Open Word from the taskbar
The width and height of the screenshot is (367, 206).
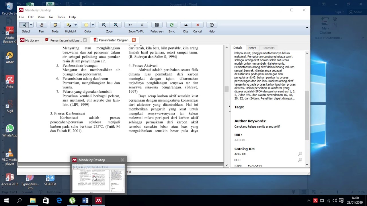[85, 201]
